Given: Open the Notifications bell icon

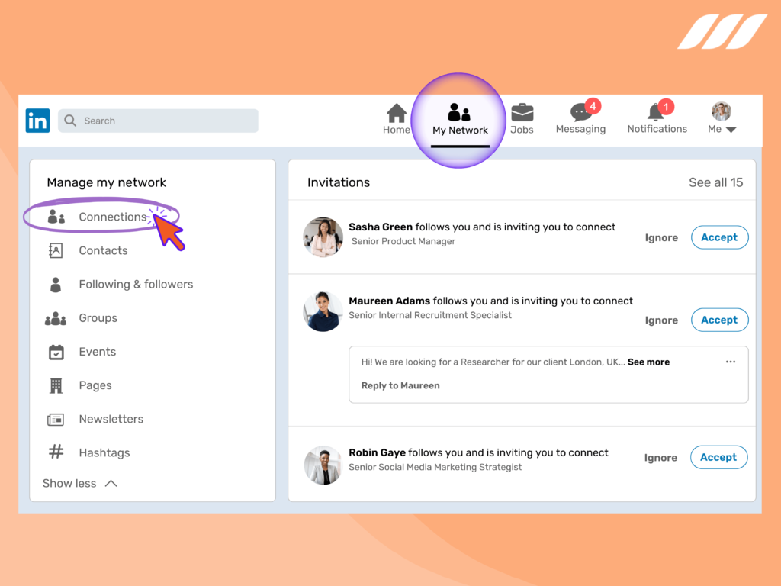Looking at the screenshot, I should click(x=654, y=112).
